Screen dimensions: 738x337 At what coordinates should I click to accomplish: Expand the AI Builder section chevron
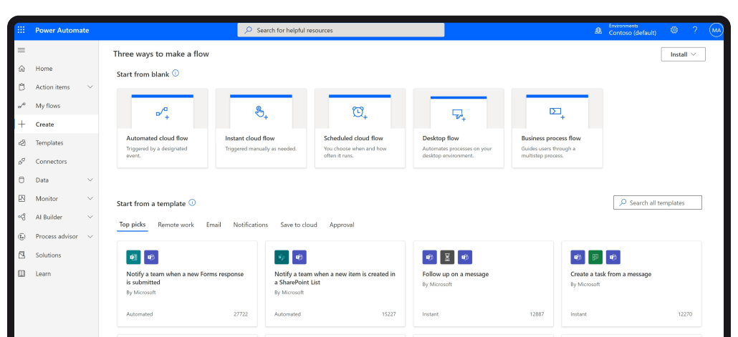[90, 218]
